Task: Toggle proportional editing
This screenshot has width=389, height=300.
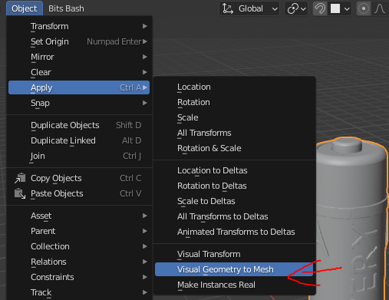Action: click(364, 8)
